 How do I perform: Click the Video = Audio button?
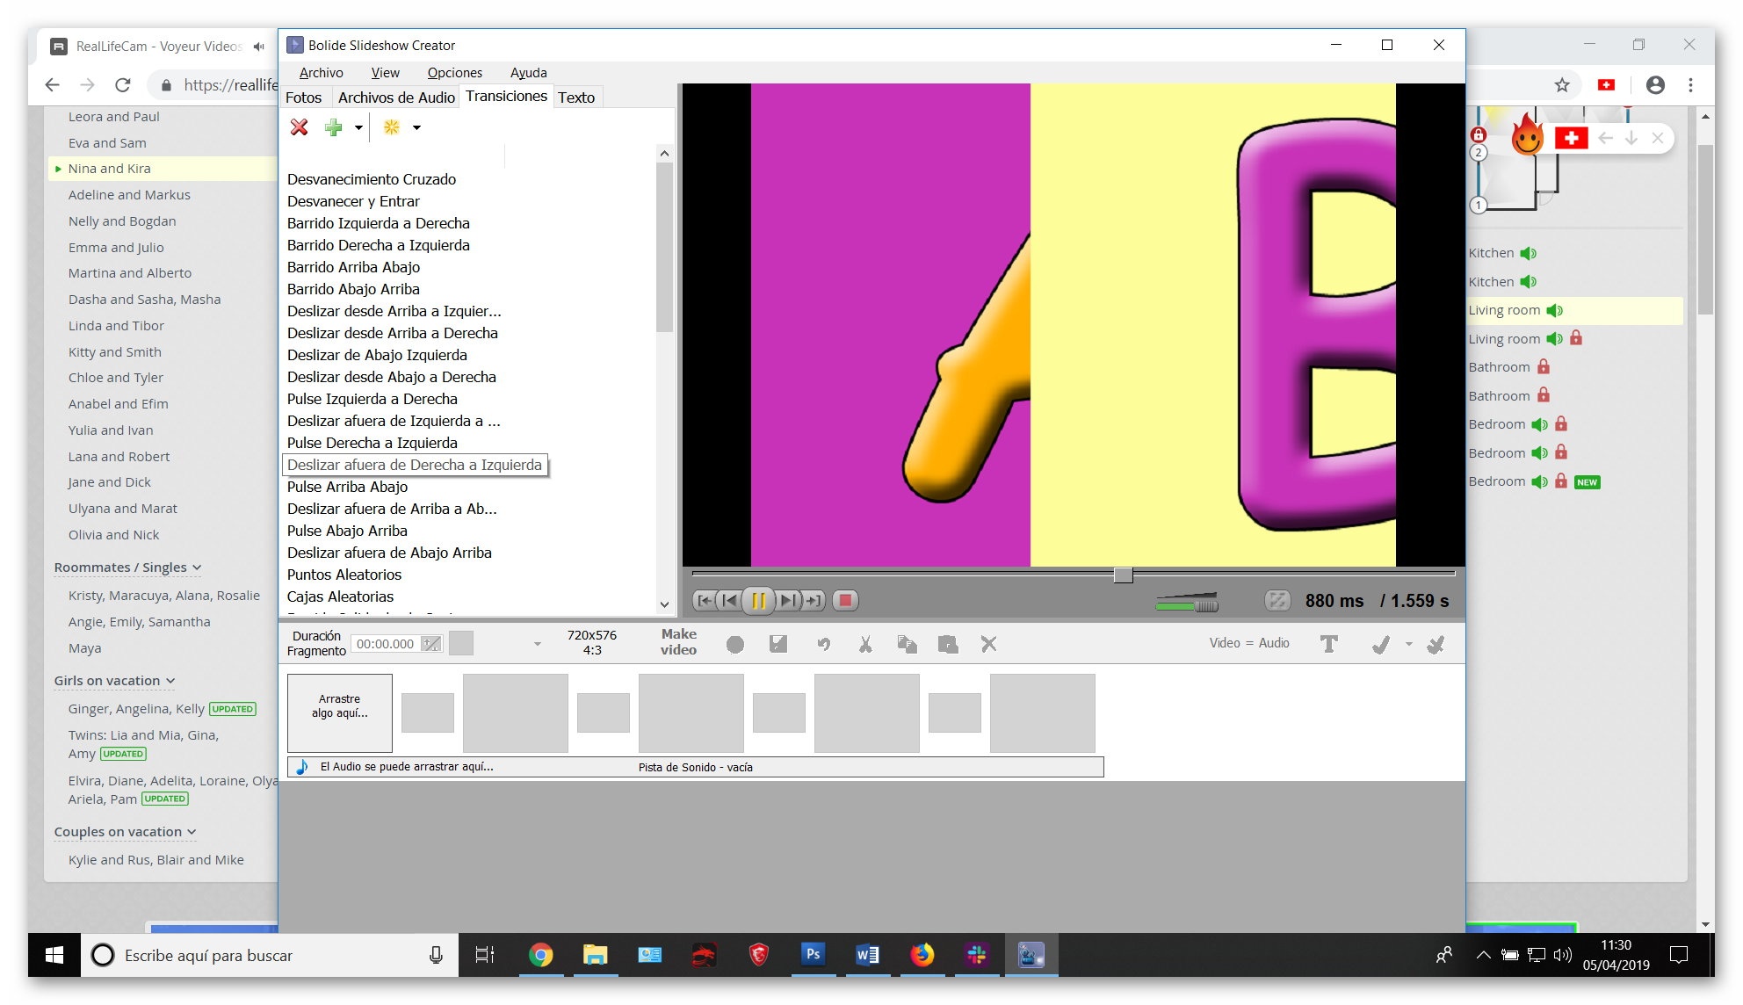(1248, 643)
